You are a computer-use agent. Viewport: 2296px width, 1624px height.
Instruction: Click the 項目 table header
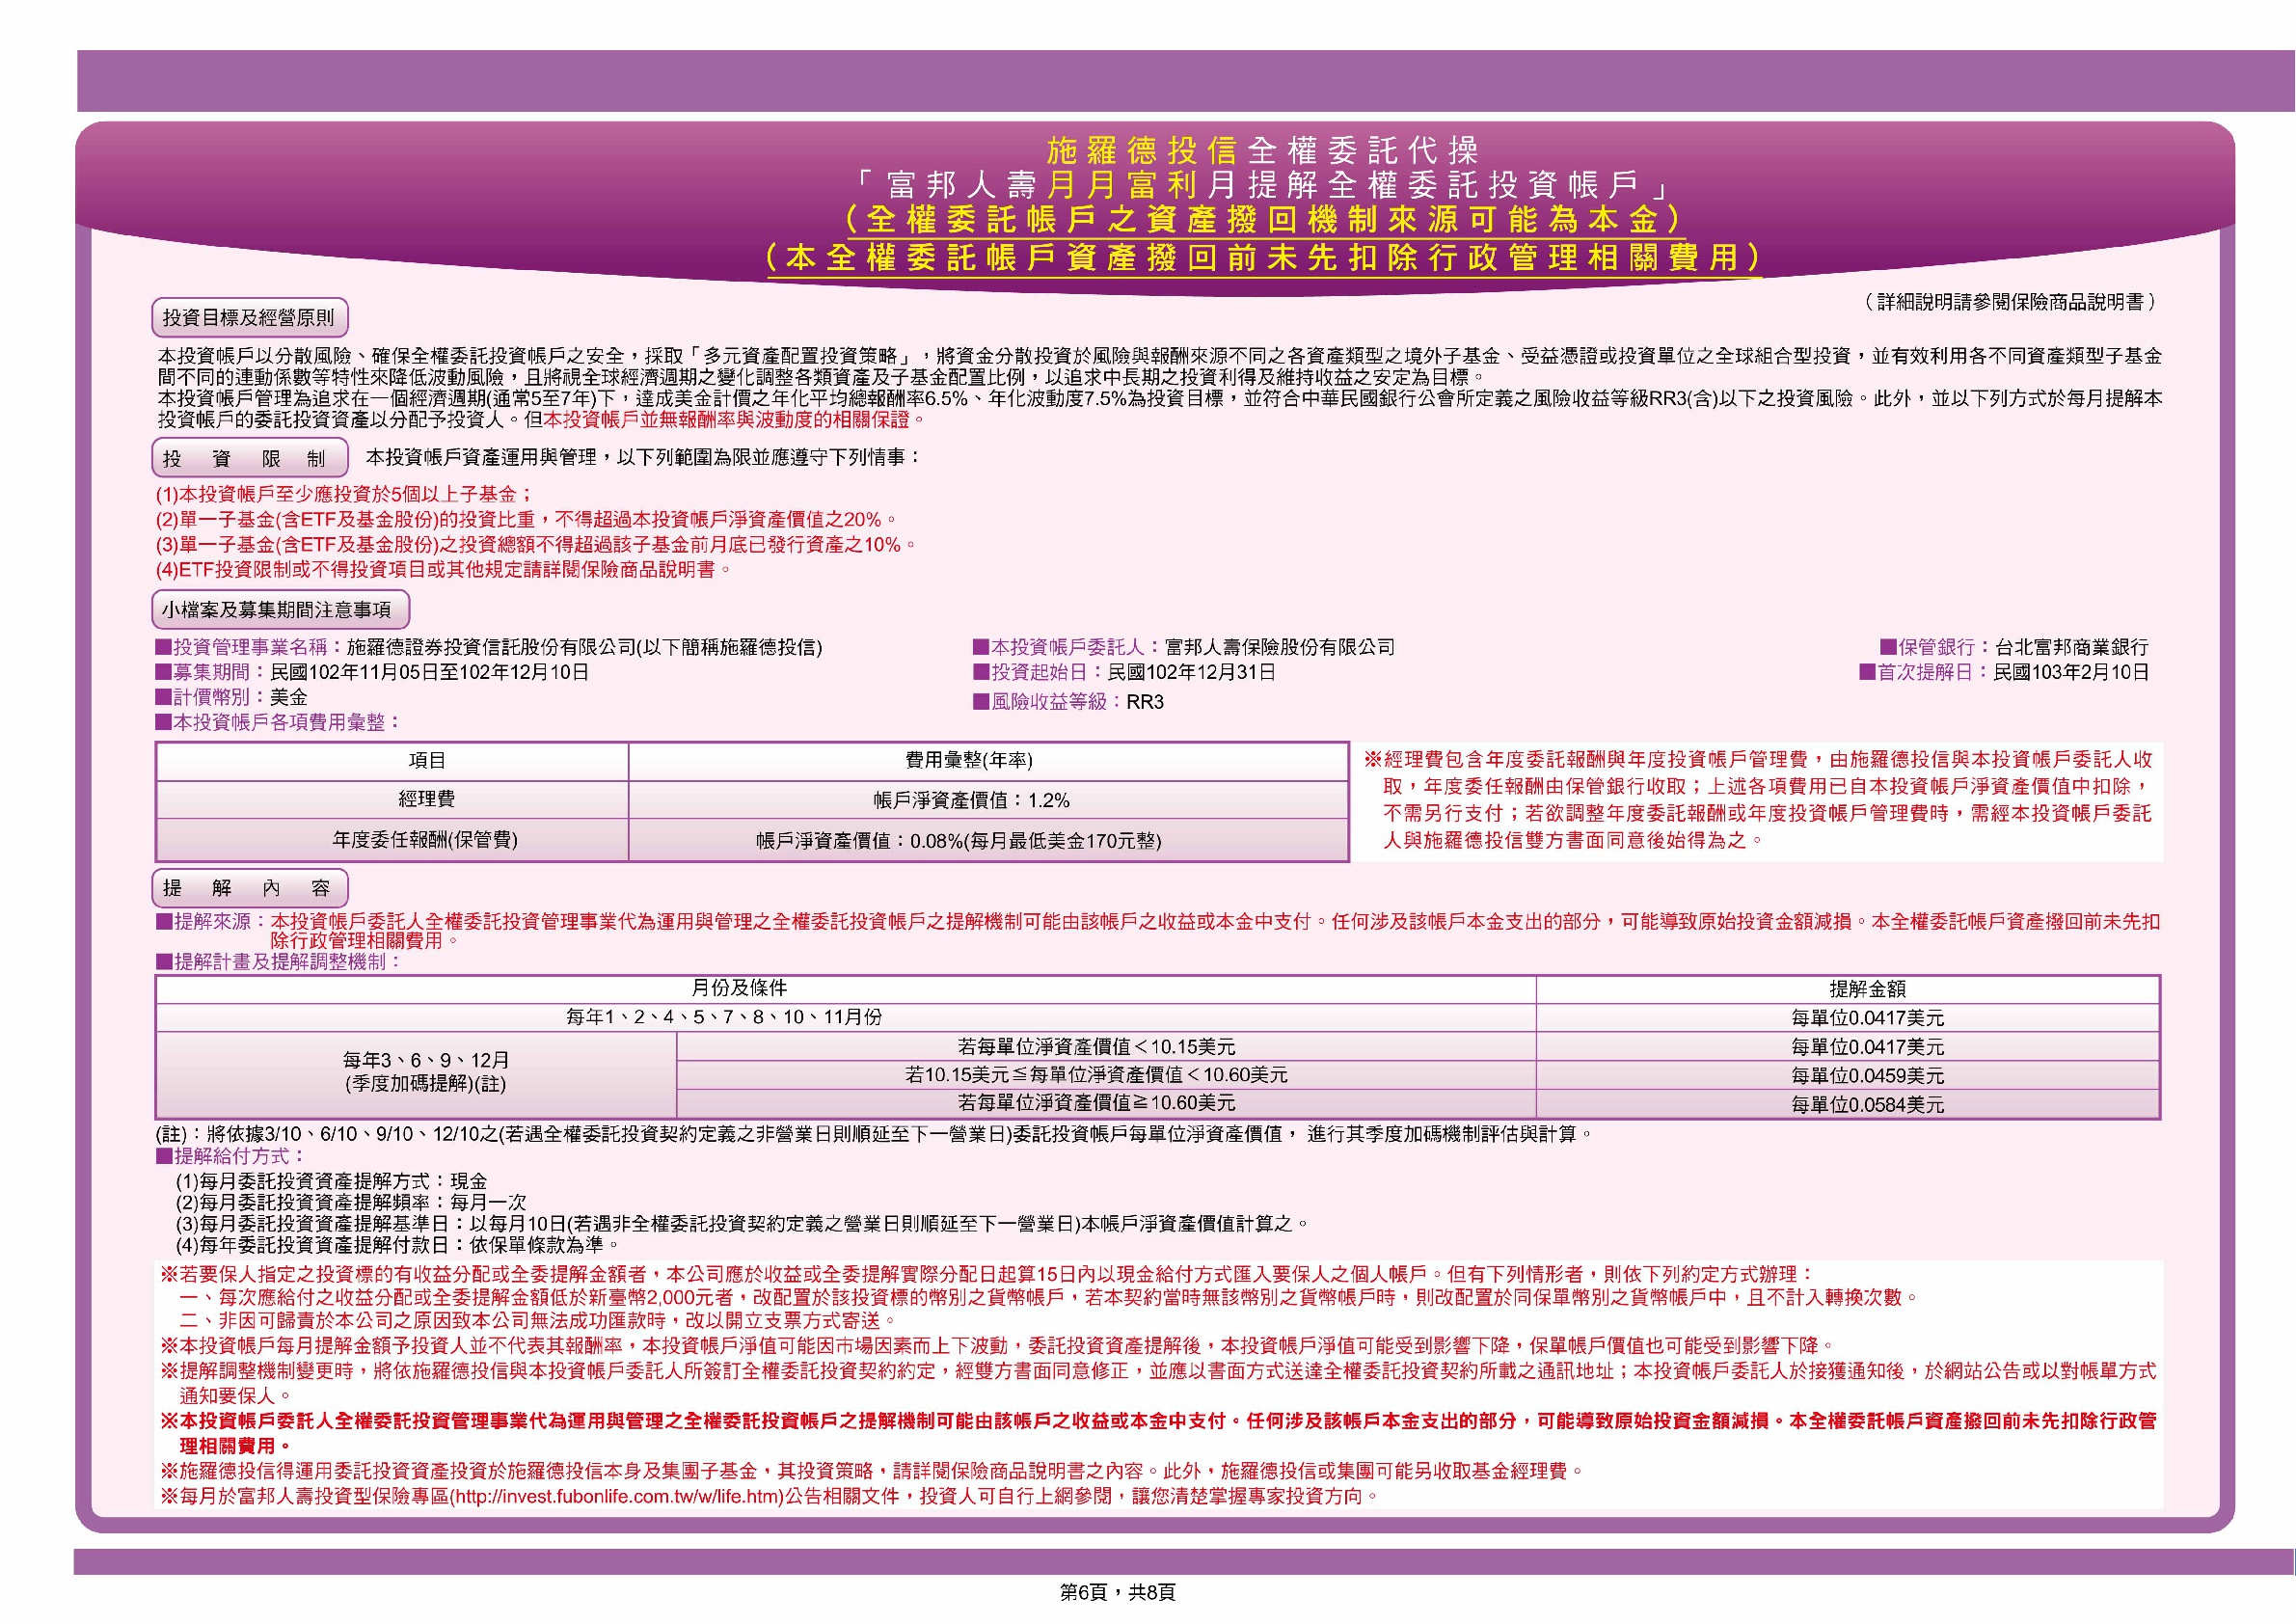tap(392, 761)
